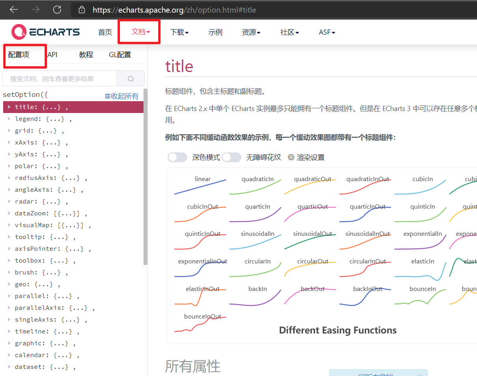477x376 pixels.
Task: Click the backInOut easing chart
Action: (365, 296)
